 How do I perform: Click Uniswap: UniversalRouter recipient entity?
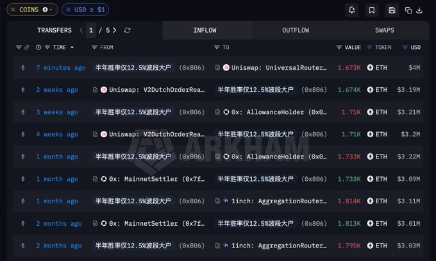279,67
